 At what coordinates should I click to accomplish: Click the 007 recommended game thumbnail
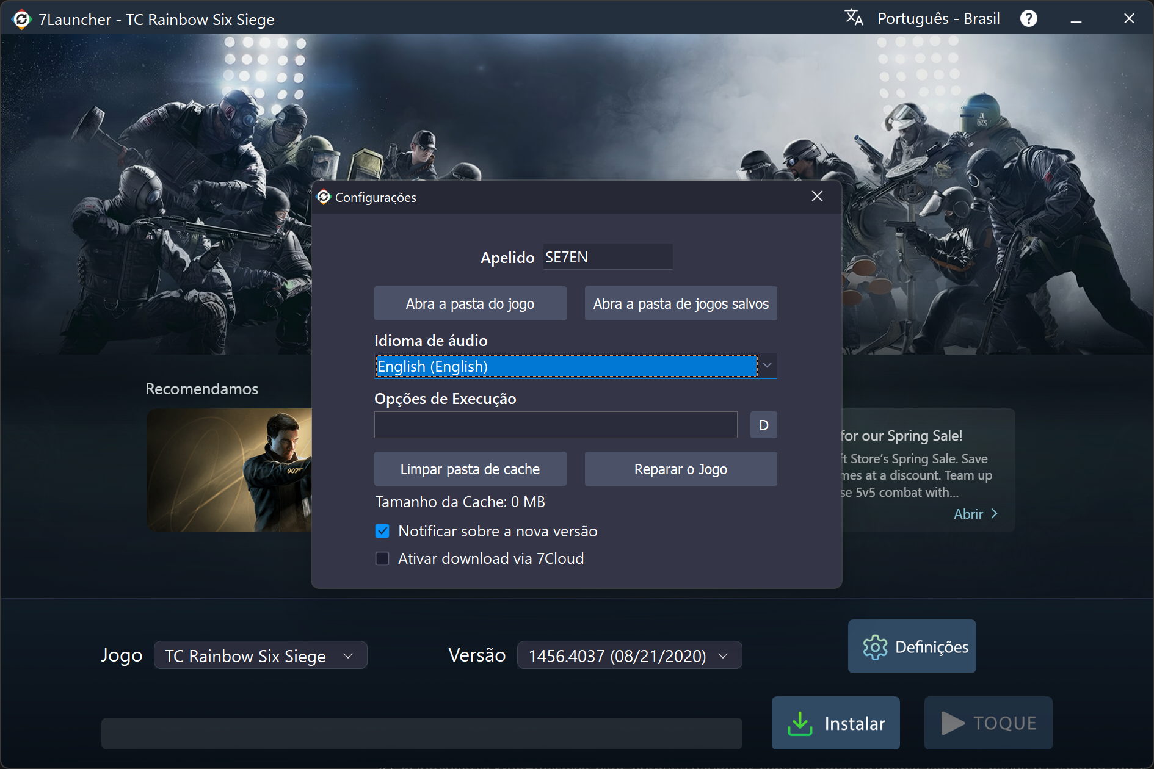pyautogui.click(x=229, y=470)
